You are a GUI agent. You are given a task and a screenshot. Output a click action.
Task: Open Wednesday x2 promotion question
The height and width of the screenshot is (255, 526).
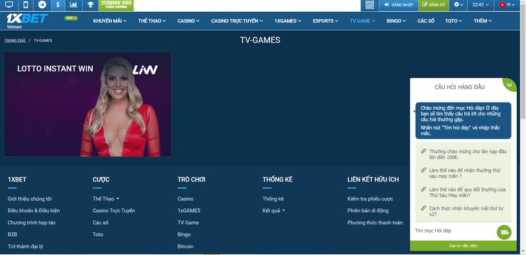[466, 211]
